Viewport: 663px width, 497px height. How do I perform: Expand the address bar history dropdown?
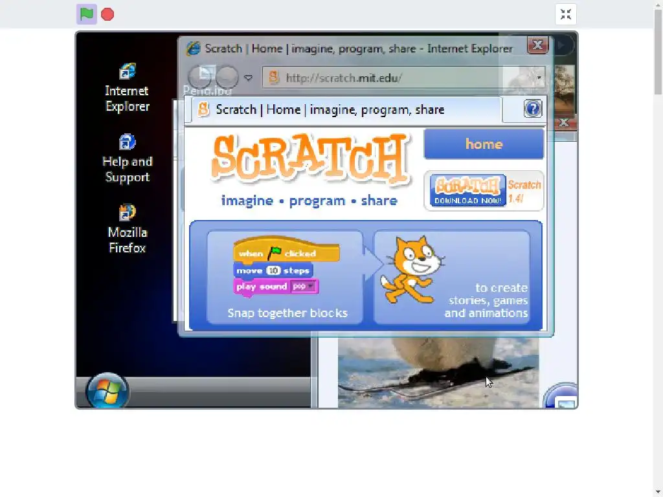pyautogui.click(x=539, y=78)
